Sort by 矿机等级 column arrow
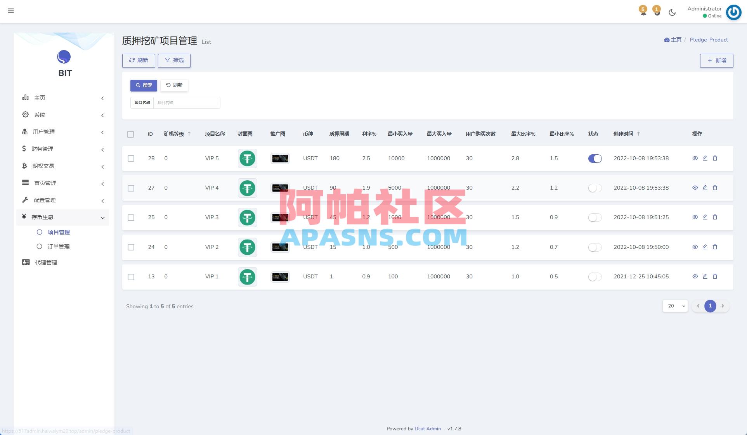This screenshot has height=435, width=747. pos(189,134)
